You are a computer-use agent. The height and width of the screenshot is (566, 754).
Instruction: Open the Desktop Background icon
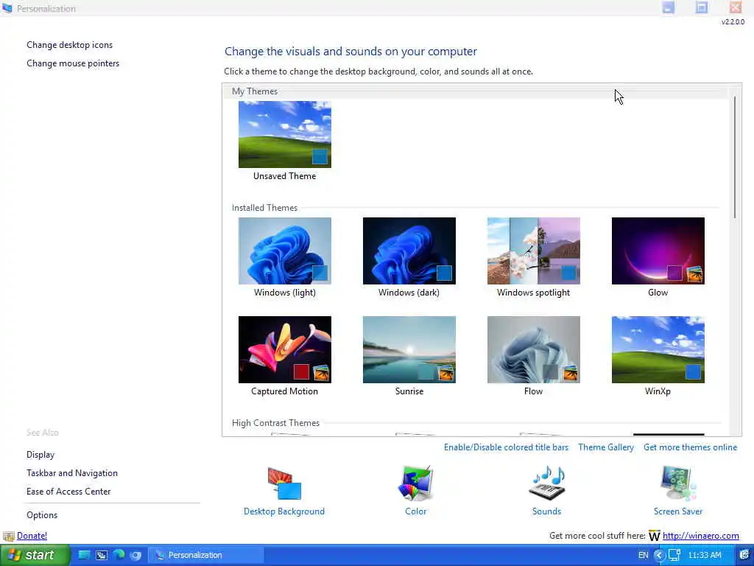pyautogui.click(x=284, y=483)
